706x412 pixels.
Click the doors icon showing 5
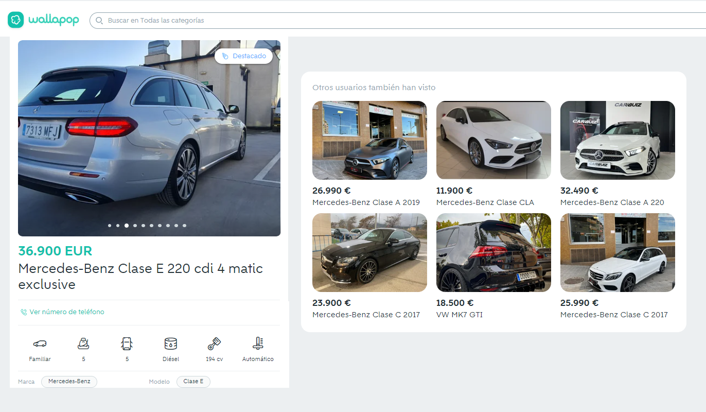click(127, 344)
